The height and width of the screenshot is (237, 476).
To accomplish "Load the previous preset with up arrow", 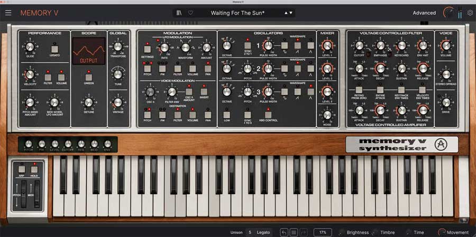I will (x=286, y=13).
